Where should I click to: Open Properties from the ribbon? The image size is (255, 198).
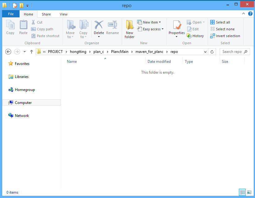177,27
